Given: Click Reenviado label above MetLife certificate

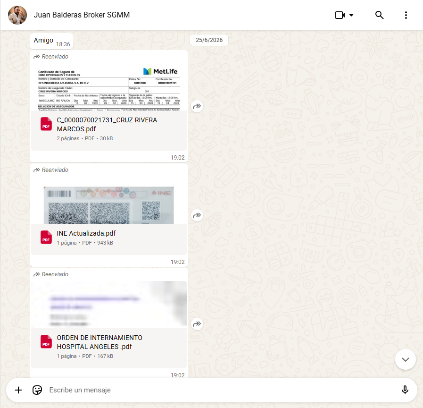Looking at the screenshot, I should pyautogui.click(x=51, y=57).
